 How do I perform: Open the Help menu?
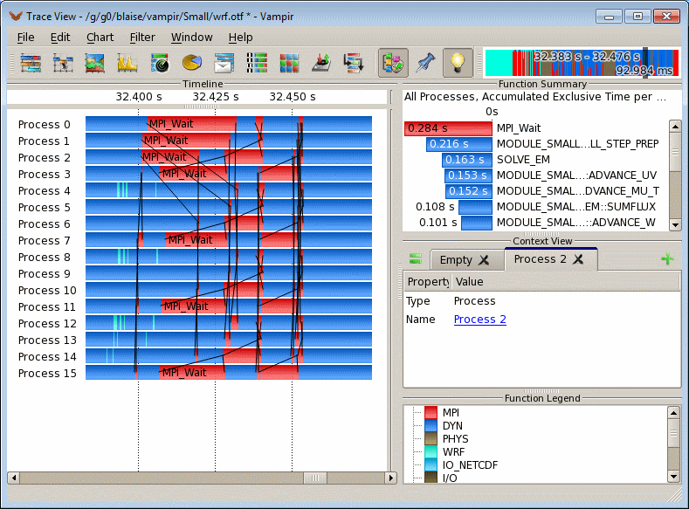point(240,38)
